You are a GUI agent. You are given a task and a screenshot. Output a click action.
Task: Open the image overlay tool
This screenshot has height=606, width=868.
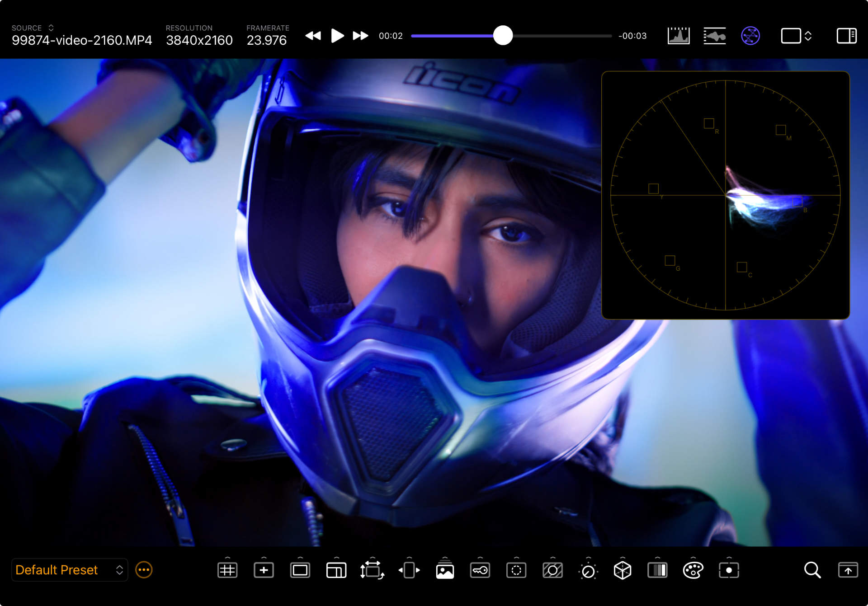(445, 570)
